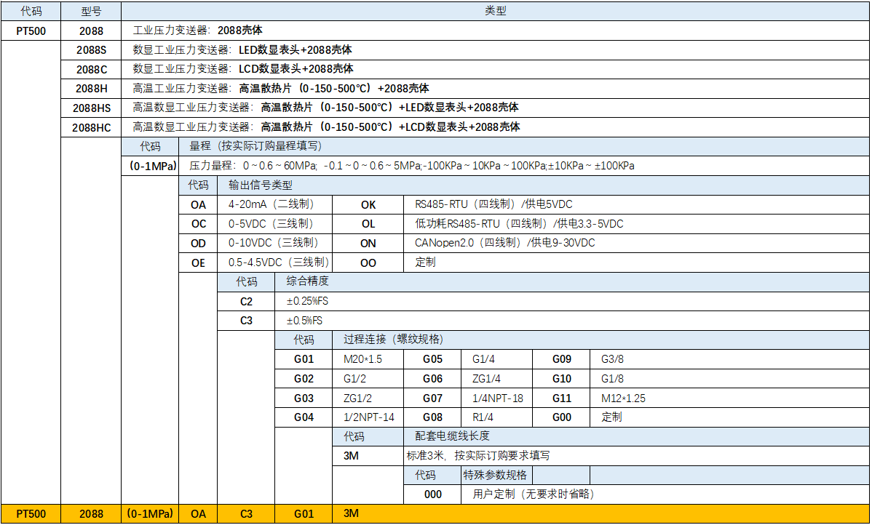Click the 2088S model code cell
The image size is (872, 525).
91,50
